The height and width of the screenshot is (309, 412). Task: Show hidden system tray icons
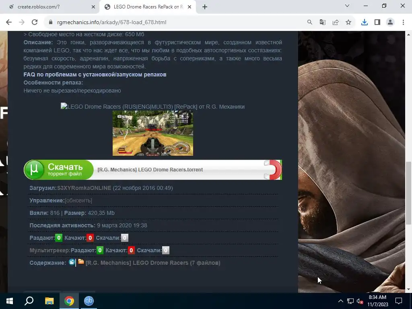[x=340, y=301]
